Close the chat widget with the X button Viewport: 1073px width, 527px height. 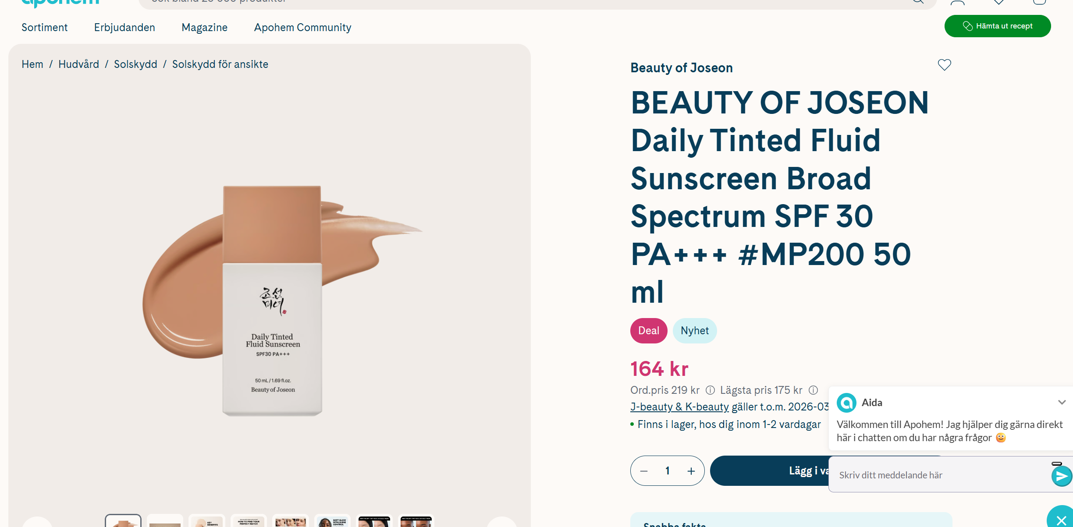tap(1061, 520)
